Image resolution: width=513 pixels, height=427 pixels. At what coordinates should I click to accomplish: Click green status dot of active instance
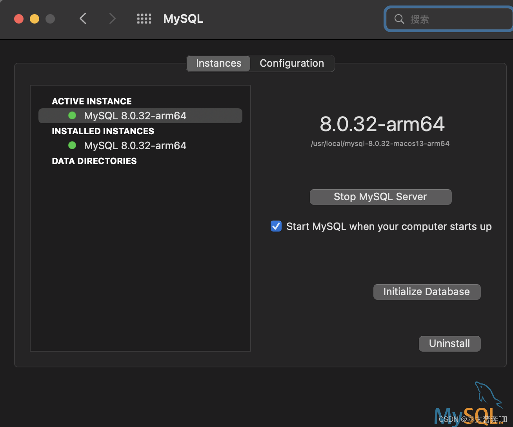click(x=72, y=115)
